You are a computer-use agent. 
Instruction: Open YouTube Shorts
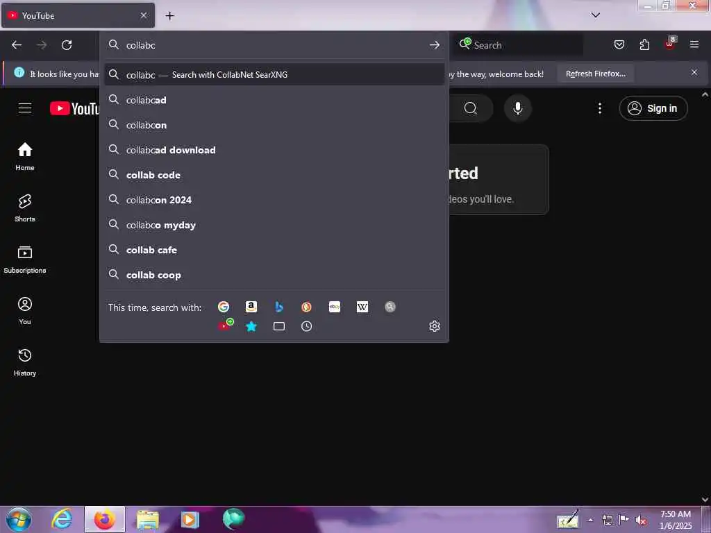click(25, 208)
